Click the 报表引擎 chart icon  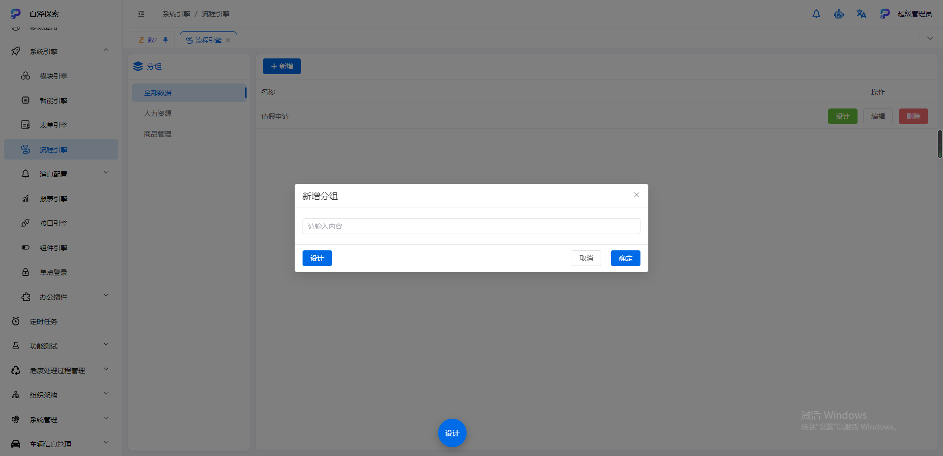pyautogui.click(x=26, y=198)
